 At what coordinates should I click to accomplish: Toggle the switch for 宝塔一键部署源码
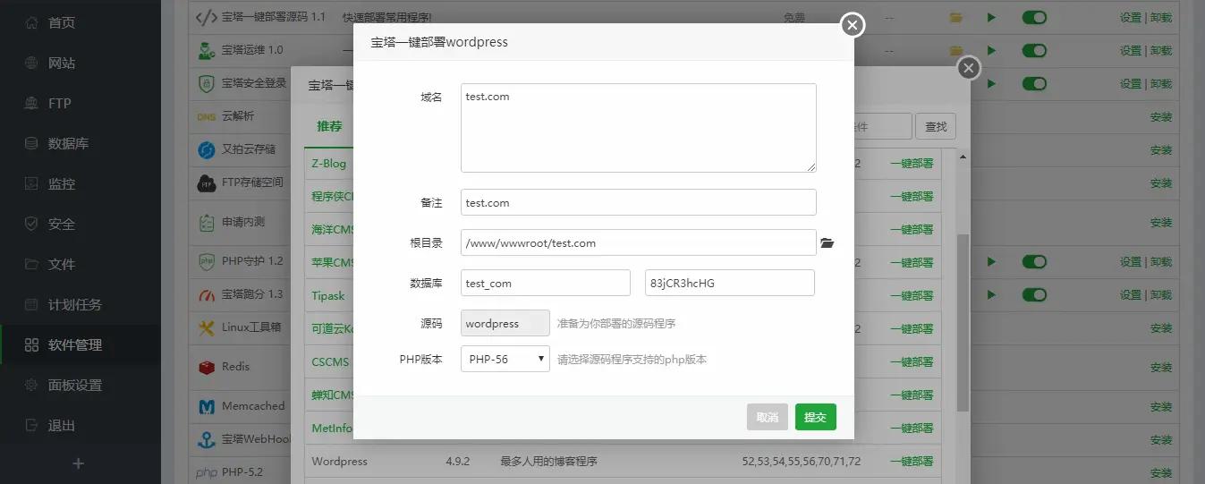coord(1033,17)
